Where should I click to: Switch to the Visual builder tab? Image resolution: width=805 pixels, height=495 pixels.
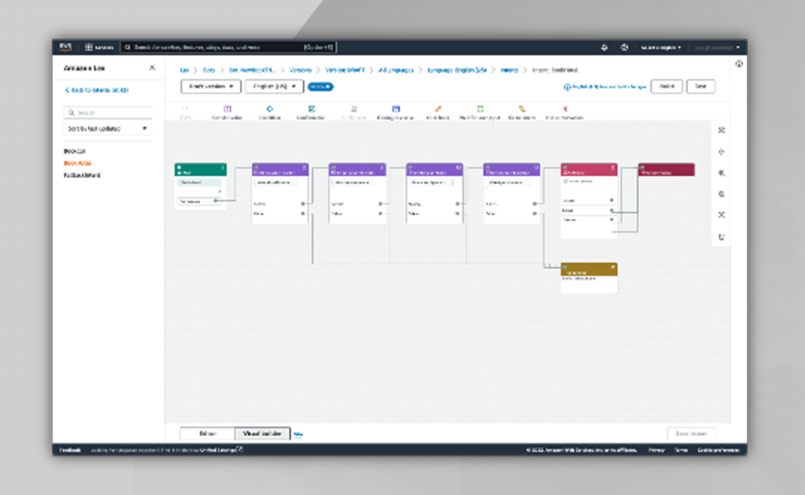coord(262,433)
